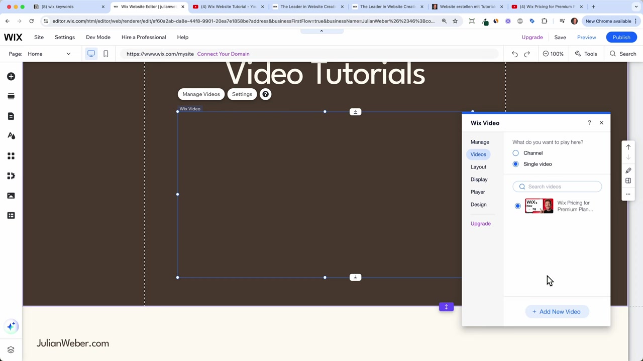Open the AI assistant sparkle icon
The width and height of the screenshot is (643, 361).
pyautogui.click(x=11, y=326)
